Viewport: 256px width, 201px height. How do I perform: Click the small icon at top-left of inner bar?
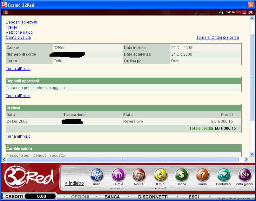(x=5, y=12)
